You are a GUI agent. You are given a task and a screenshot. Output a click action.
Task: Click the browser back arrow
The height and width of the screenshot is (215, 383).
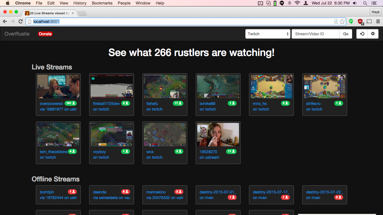(x=5, y=21)
